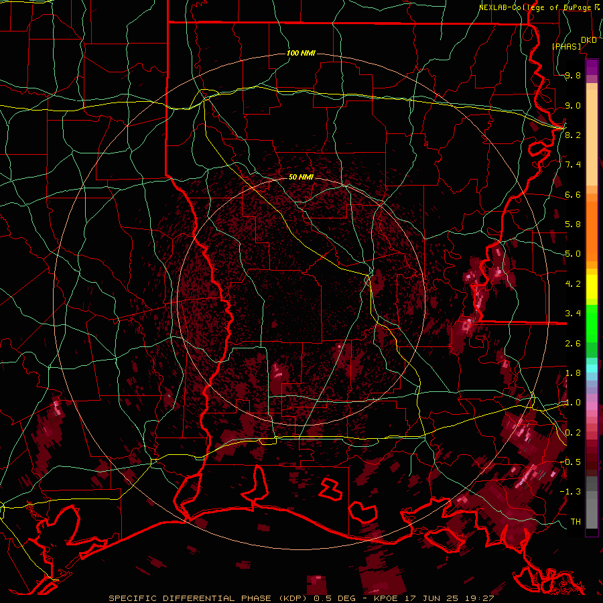The height and width of the screenshot is (603, 603).
Task: Click the yellow segment of the color bar
Action: [592, 287]
